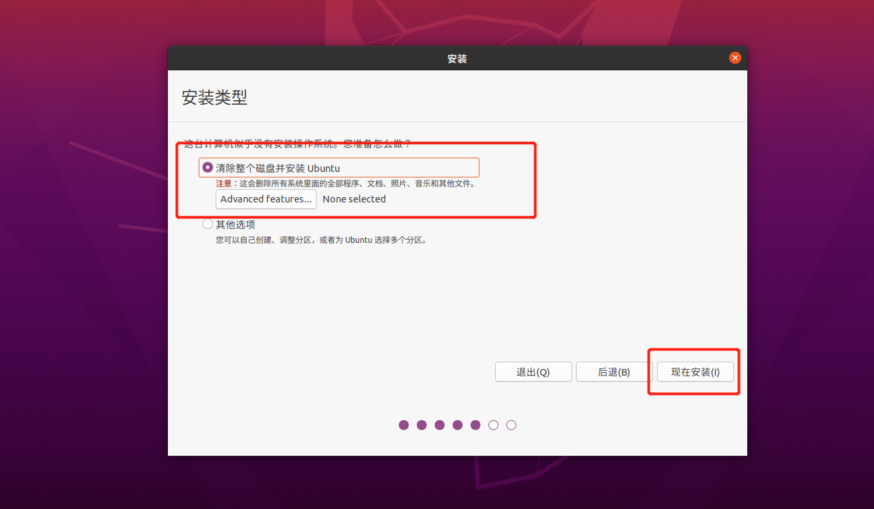Quit installer via 退出(Q) button
The height and width of the screenshot is (509, 874).
[533, 372]
